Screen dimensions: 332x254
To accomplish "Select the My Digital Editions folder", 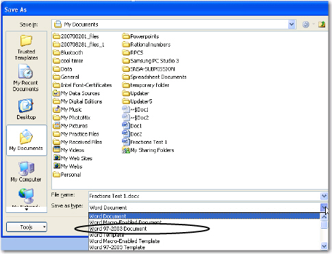I will [x=77, y=101].
